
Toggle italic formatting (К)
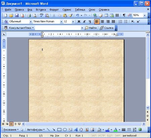(x=84, y=21)
